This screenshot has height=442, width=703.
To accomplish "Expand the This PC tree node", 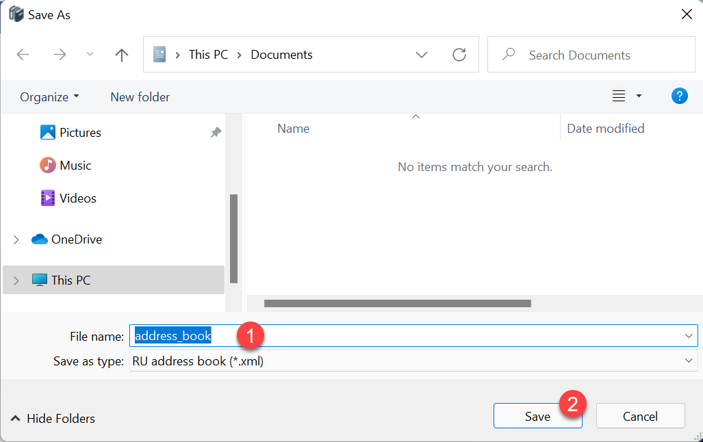I will pyautogui.click(x=16, y=281).
